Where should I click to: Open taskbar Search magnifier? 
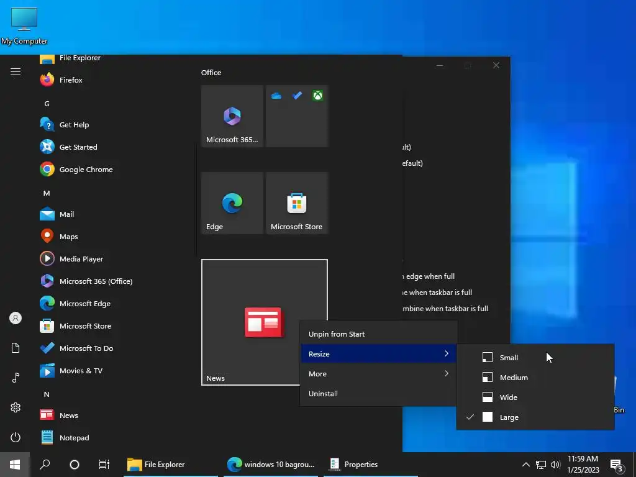tap(45, 465)
